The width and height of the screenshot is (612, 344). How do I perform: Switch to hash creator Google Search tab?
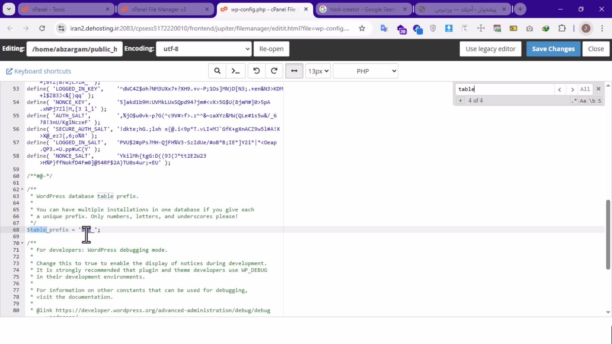(363, 9)
